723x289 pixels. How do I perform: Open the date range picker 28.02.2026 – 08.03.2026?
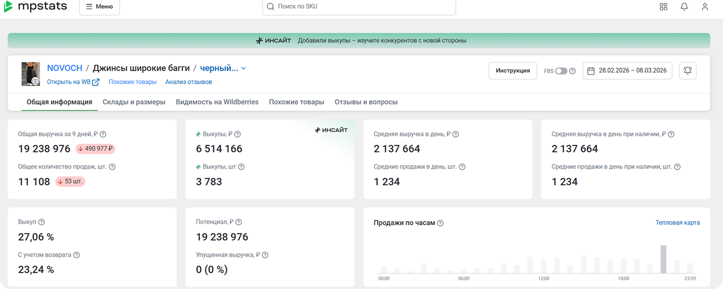(627, 70)
